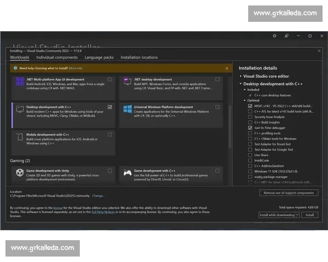Switch to the Language packs tab
Viewport: 328px width, 262px height.
(x=99, y=57)
